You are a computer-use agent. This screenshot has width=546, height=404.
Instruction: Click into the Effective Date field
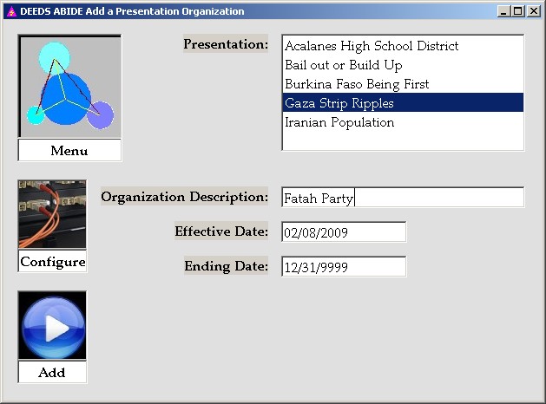tap(344, 232)
